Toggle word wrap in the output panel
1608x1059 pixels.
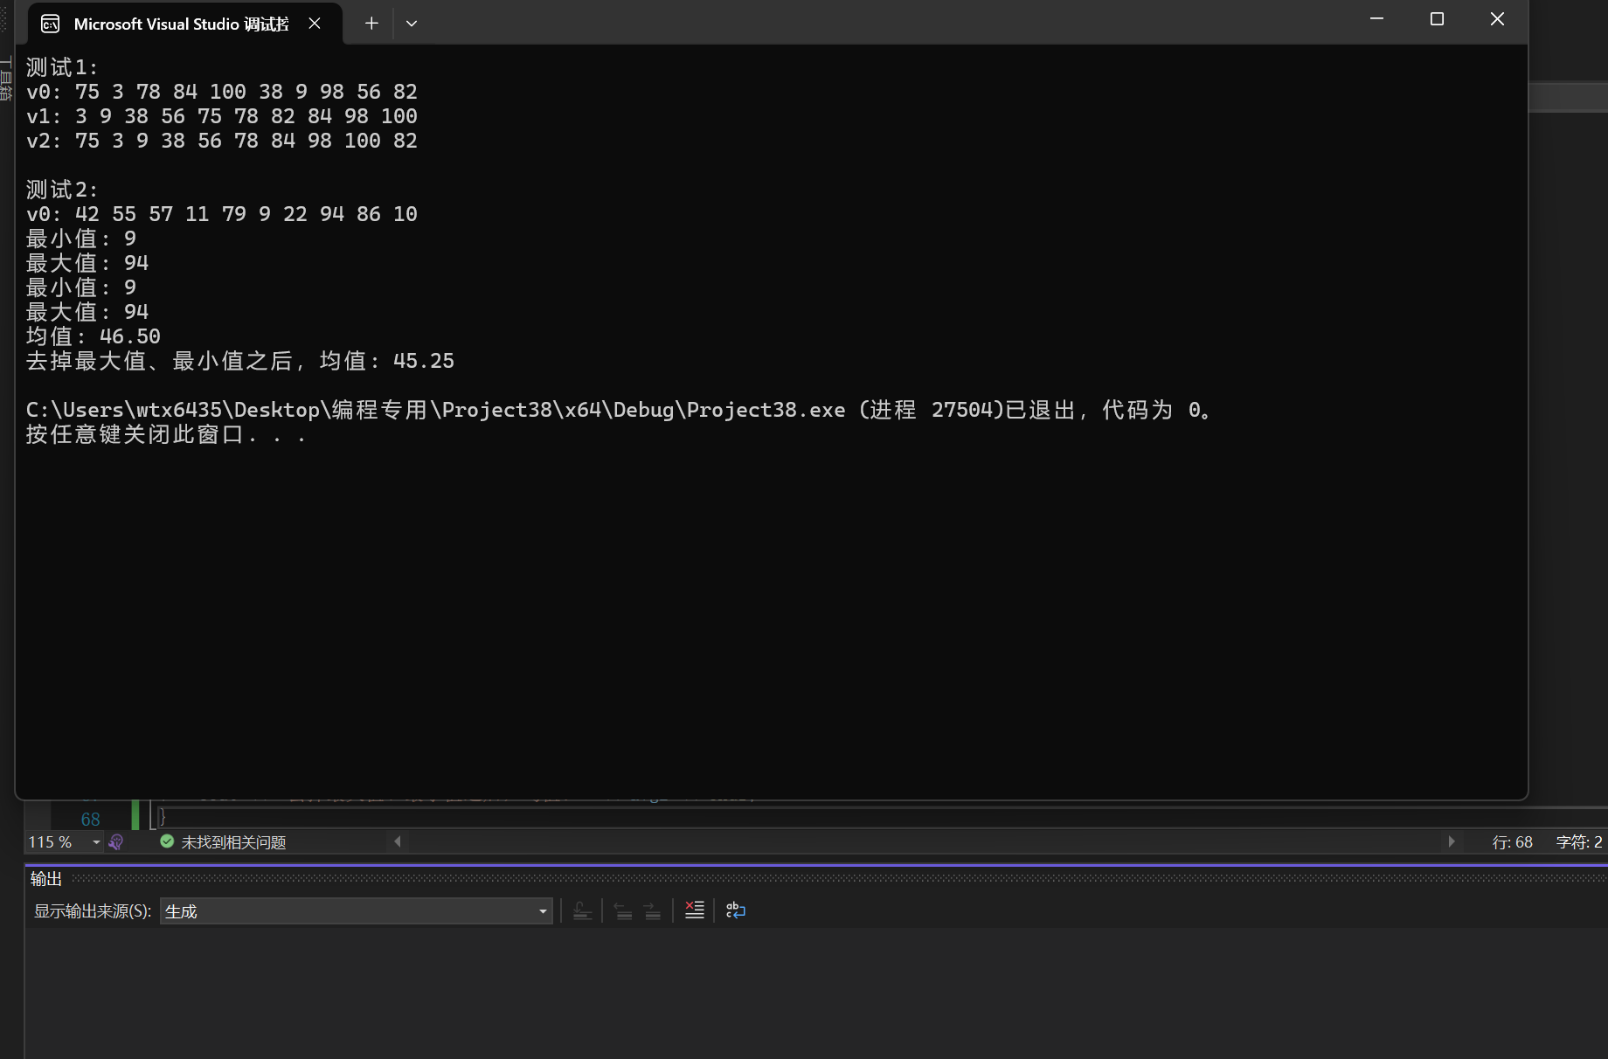click(x=736, y=910)
